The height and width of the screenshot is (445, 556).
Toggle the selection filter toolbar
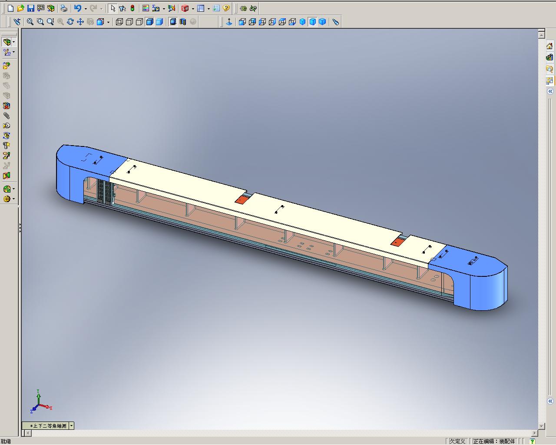tap(122, 8)
